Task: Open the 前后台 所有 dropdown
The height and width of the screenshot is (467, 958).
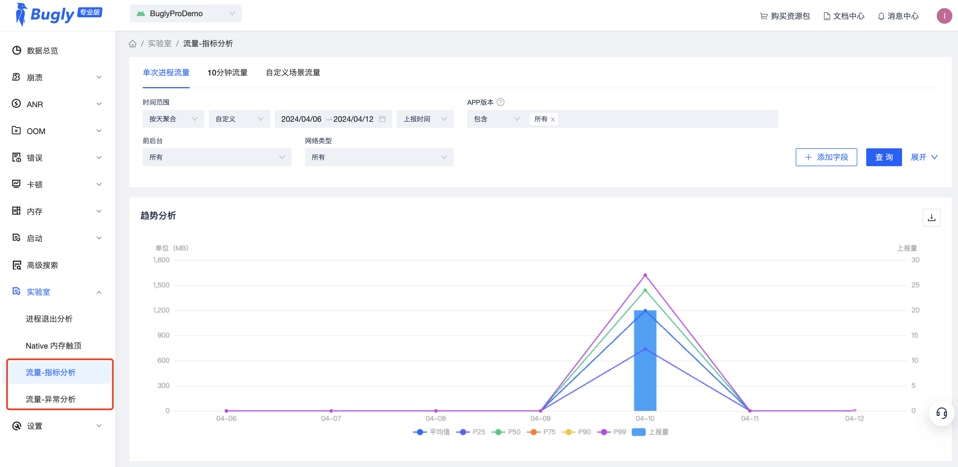Action: (x=217, y=157)
